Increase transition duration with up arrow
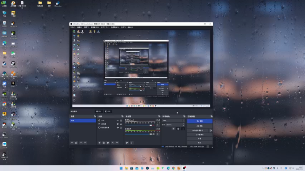Image resolution: width=305 pixels, height=171 pixels. (x=183, y=124)
